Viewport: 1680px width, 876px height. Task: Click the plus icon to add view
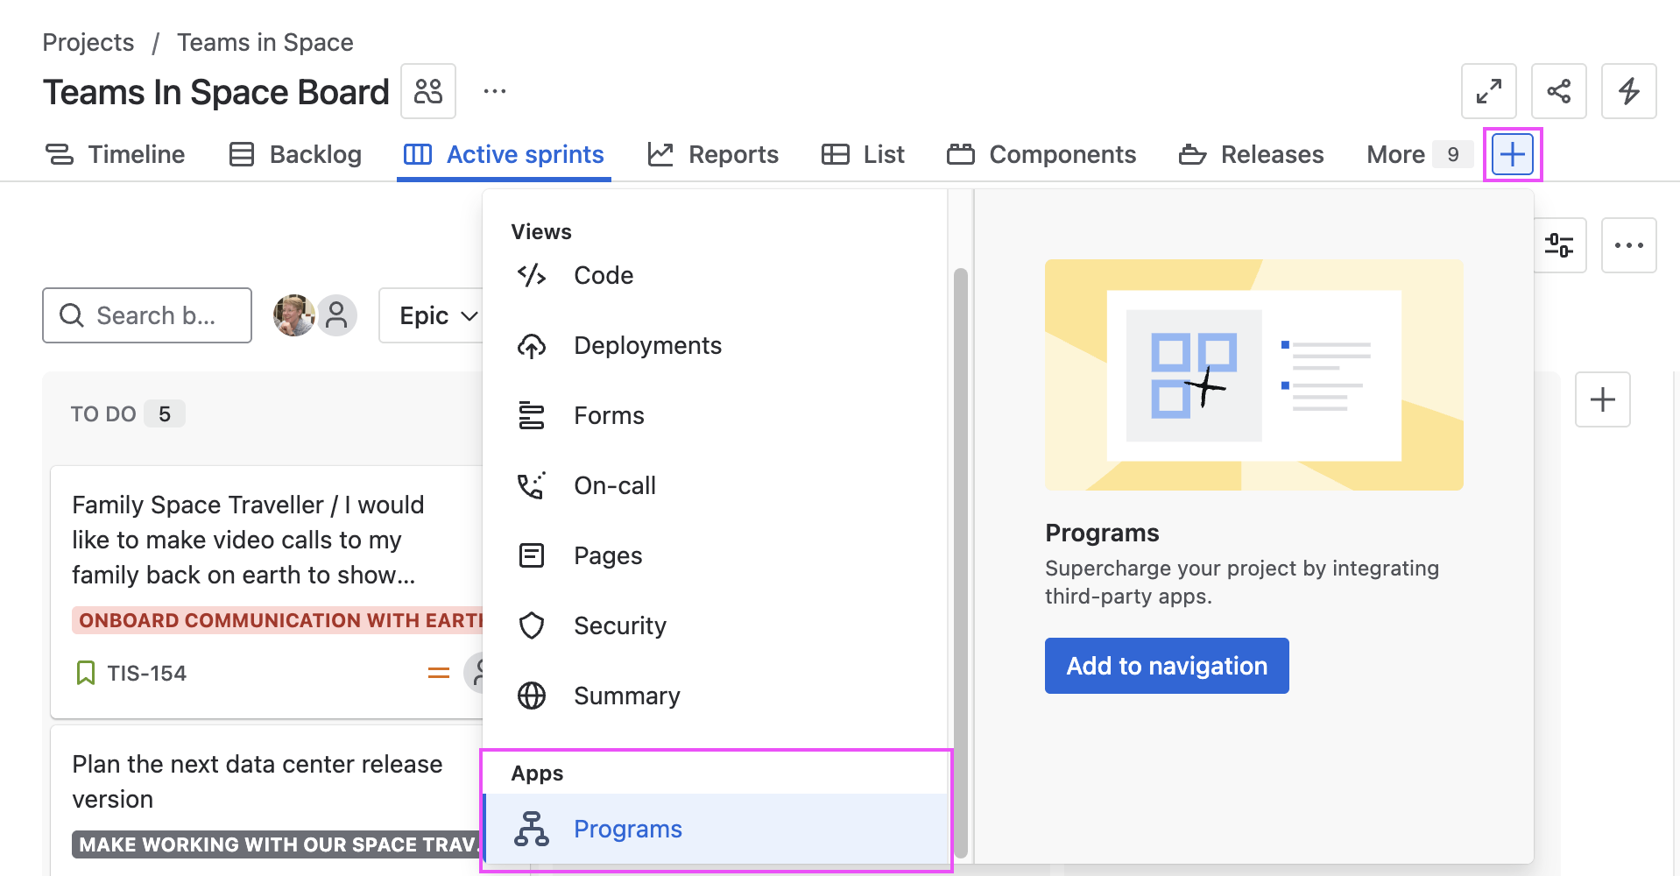click(x=1512, y=155)
